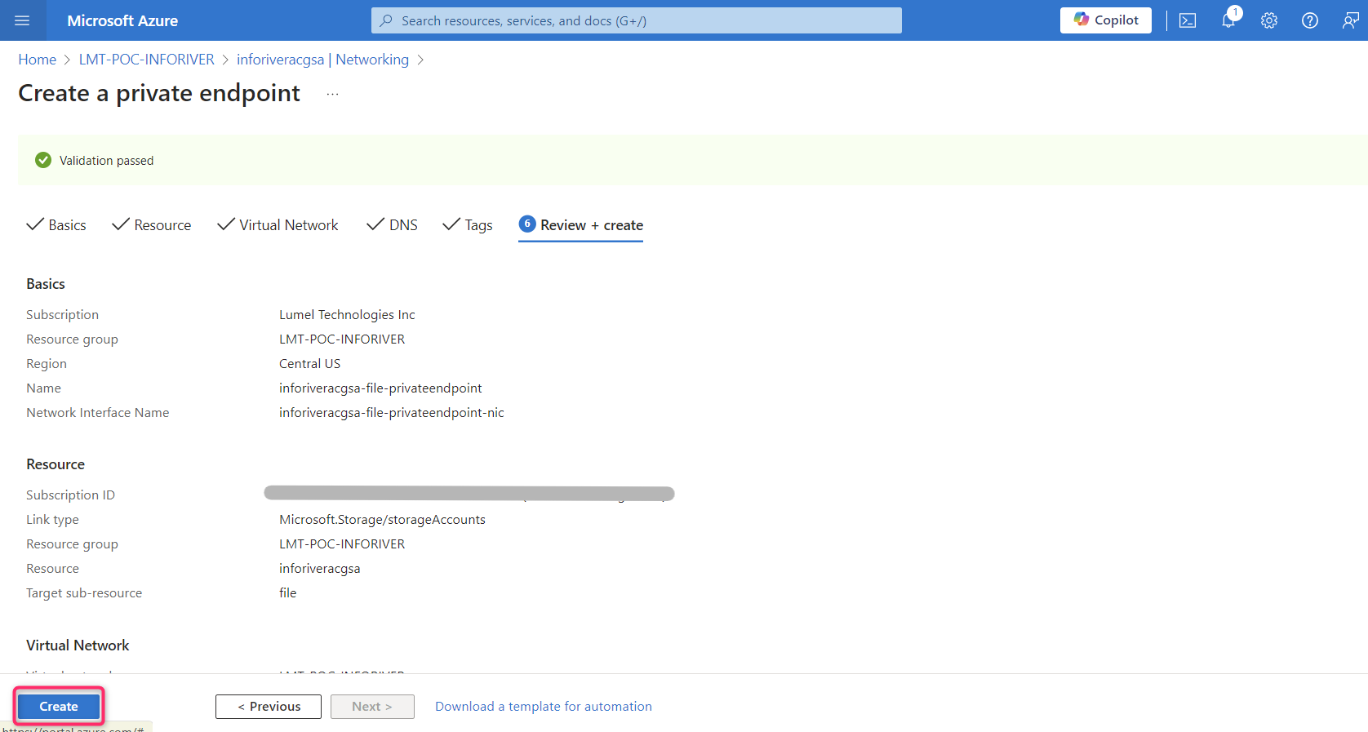The height and width of the screenshot is (732, 1368).
Task: Jump to the Tags tab
Action: (x=468, y=225)
